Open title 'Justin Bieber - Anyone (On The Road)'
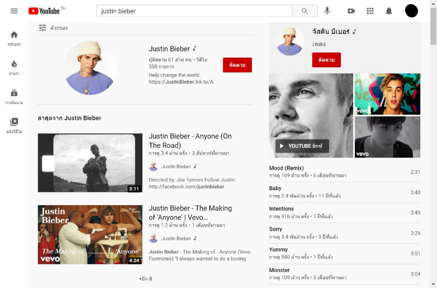The width and height of the screenshot is (437, 288). [x=190, y=140]
